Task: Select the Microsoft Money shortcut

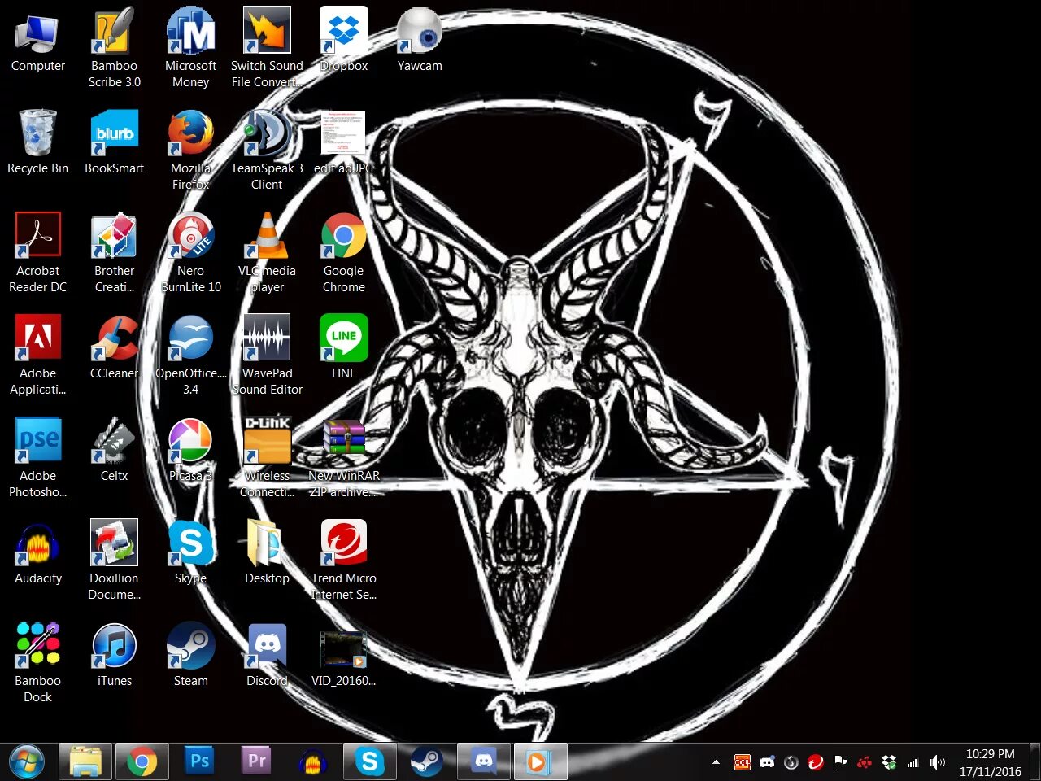Action: [x=190, y=47]
